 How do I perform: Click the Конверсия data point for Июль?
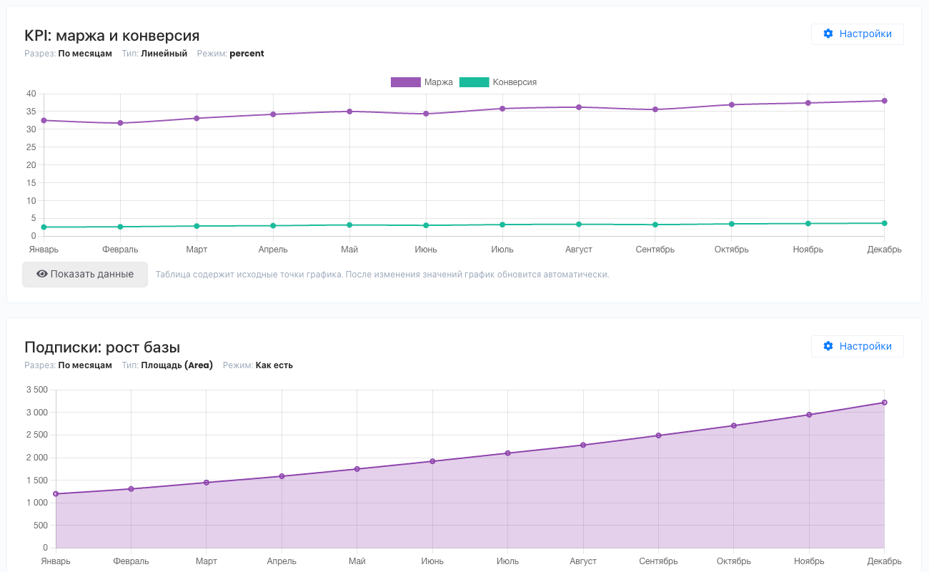[x=502, y=225]
